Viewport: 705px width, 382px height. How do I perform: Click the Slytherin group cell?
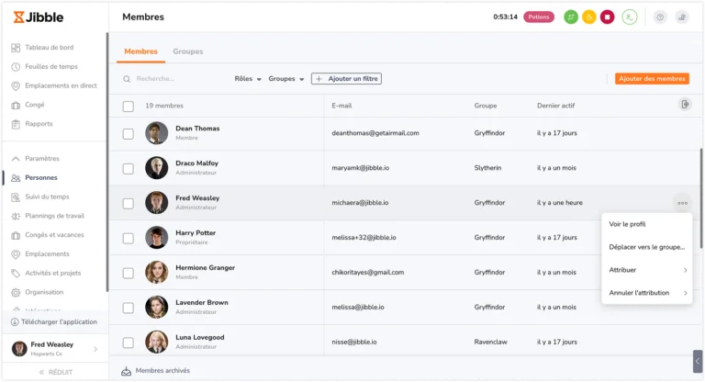click(487, 168)
